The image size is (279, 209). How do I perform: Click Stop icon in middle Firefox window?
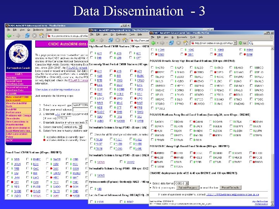click(x=118, y=40)
